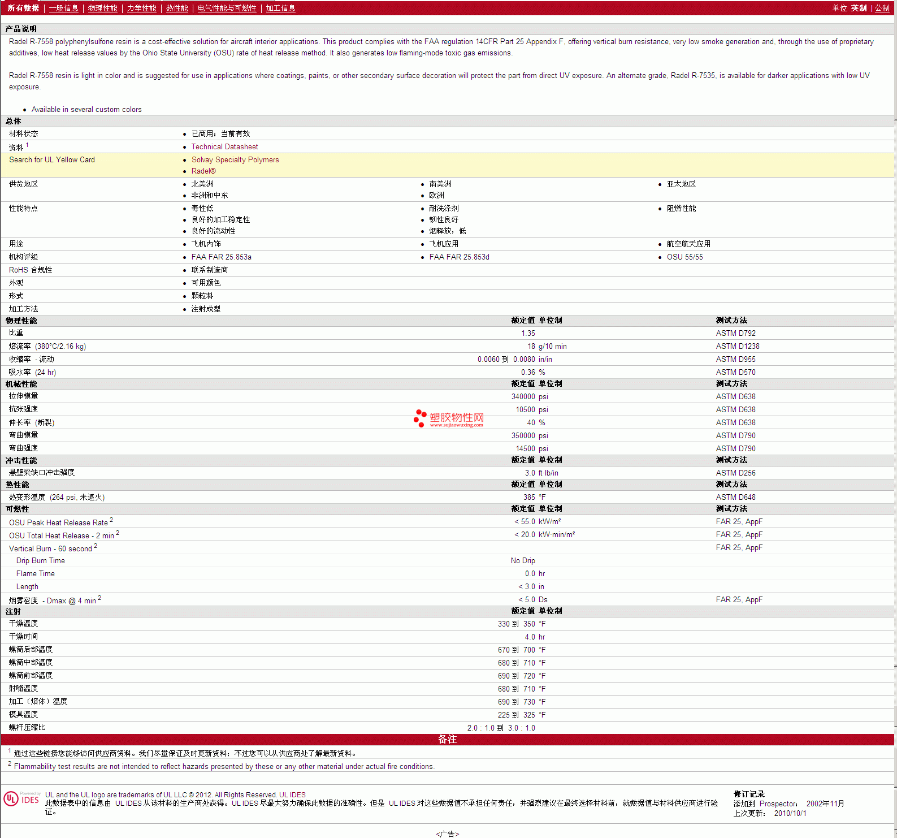Viewport: 897px width, 838px height.
Task: Click the 注射成型 processing method
Action: (x=206, y=309)
